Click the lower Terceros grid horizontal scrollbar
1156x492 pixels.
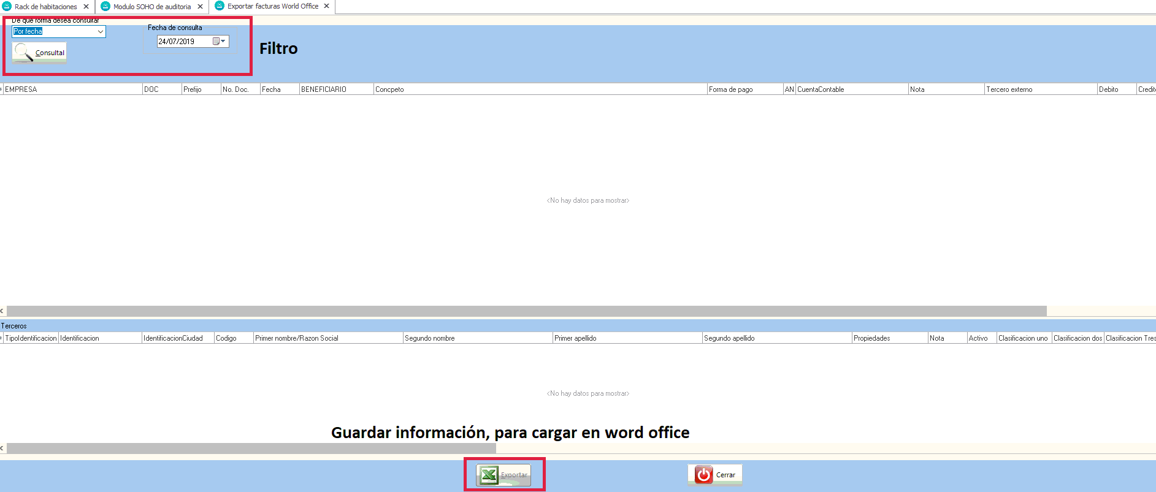(x=251, y=448)
